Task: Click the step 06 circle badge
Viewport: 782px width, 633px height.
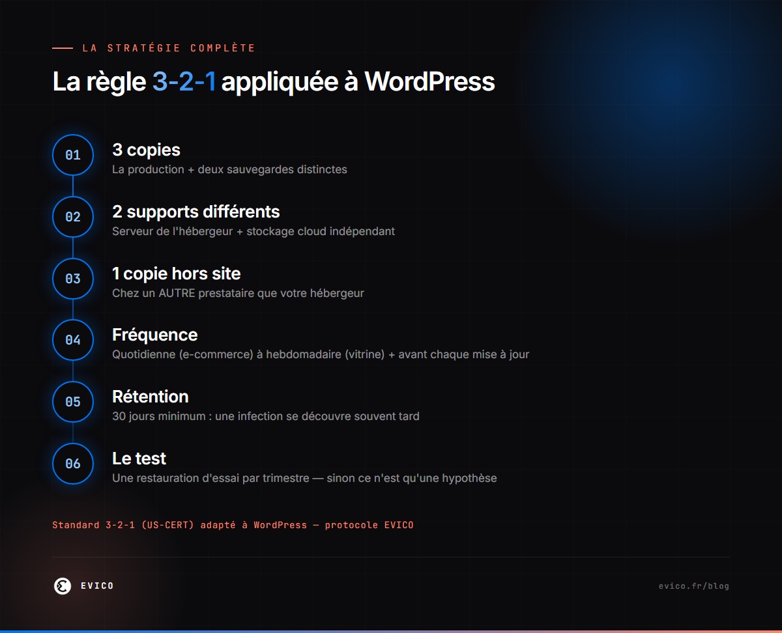Action: pos(73,464)
